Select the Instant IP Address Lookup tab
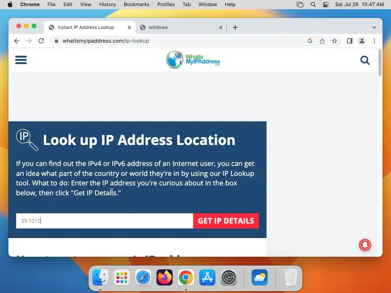The height and width of the screenshot is (293, 391). tap(90, 27)
